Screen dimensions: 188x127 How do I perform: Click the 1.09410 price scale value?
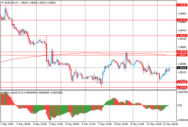coord(182,30)
